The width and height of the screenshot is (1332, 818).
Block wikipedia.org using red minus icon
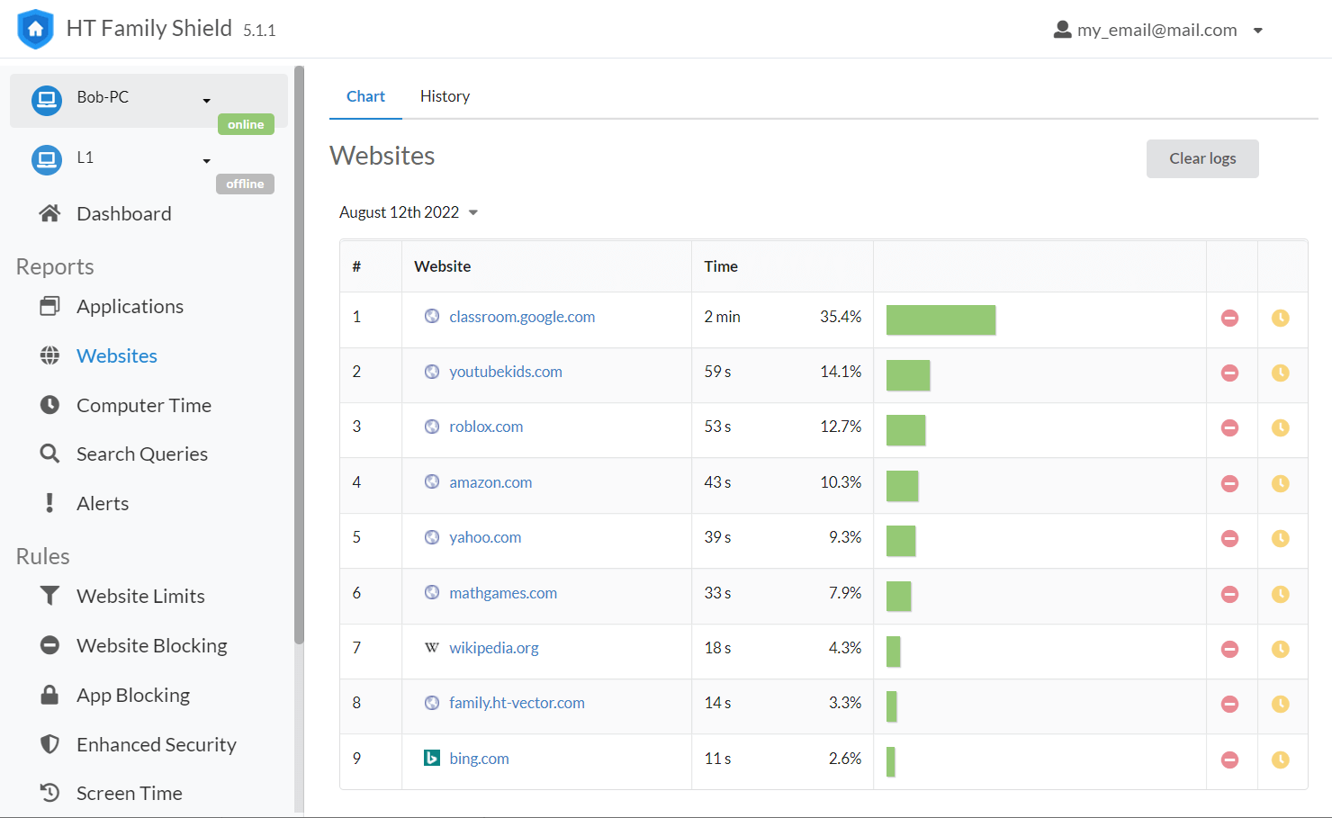coord(1229,649)
